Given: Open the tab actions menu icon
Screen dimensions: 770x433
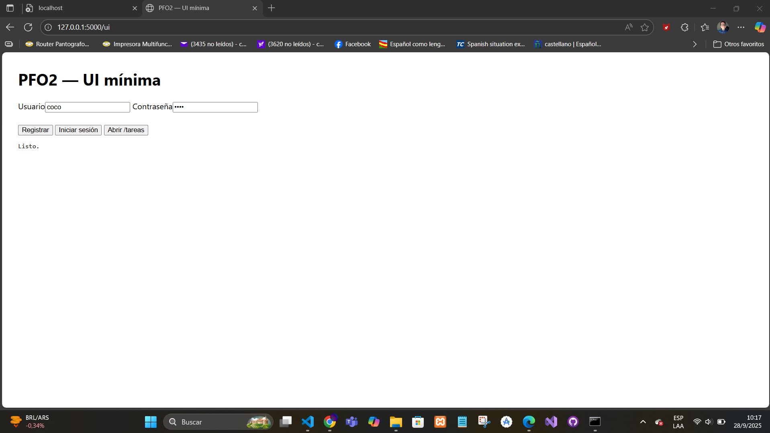Looking at the screenshot, I should 10,8.
